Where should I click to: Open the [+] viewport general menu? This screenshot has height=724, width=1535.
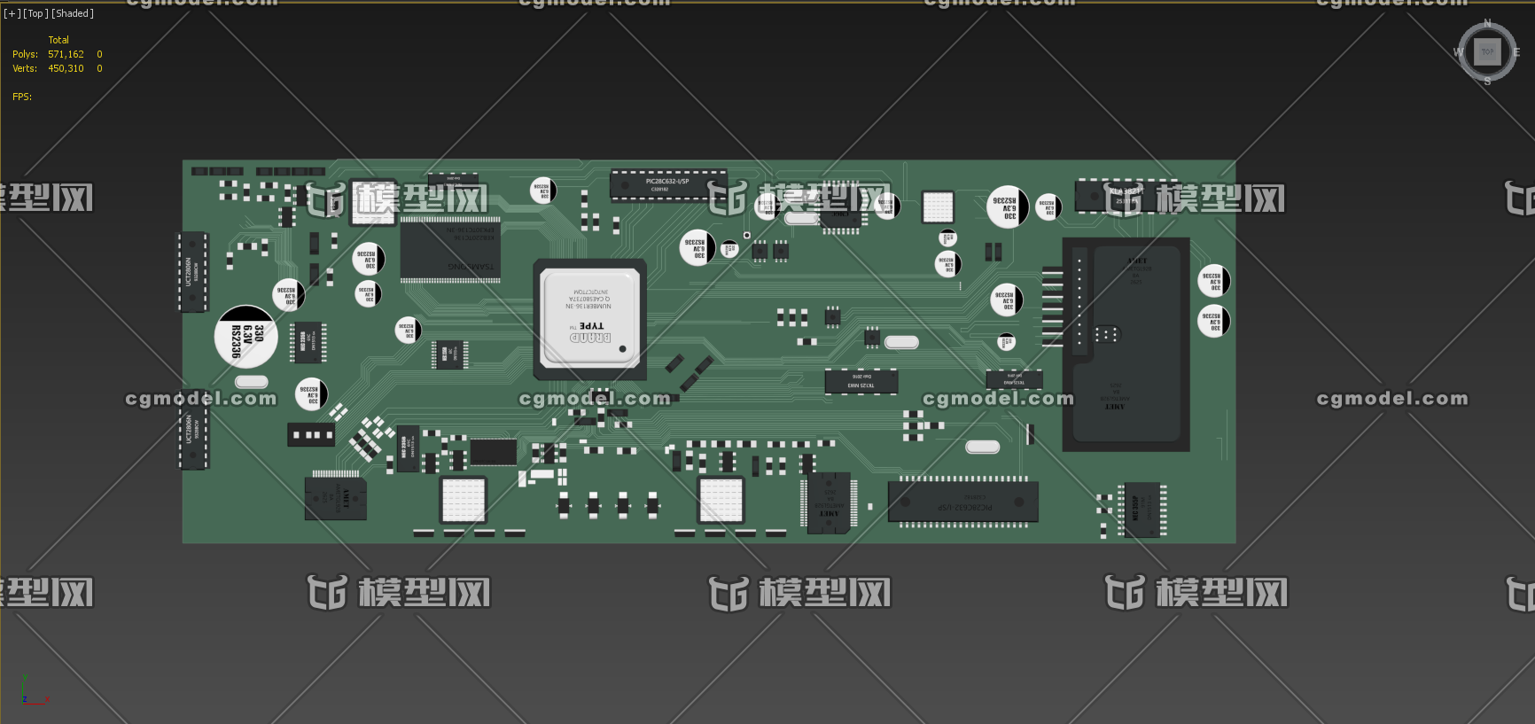12,13
